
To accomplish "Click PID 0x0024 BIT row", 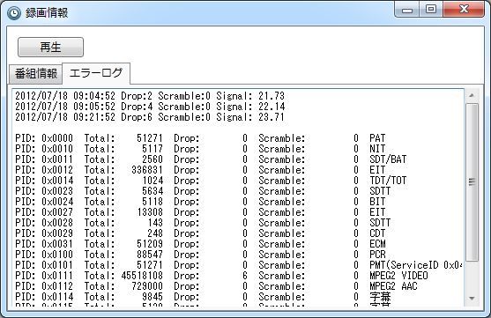I will 200,202.
